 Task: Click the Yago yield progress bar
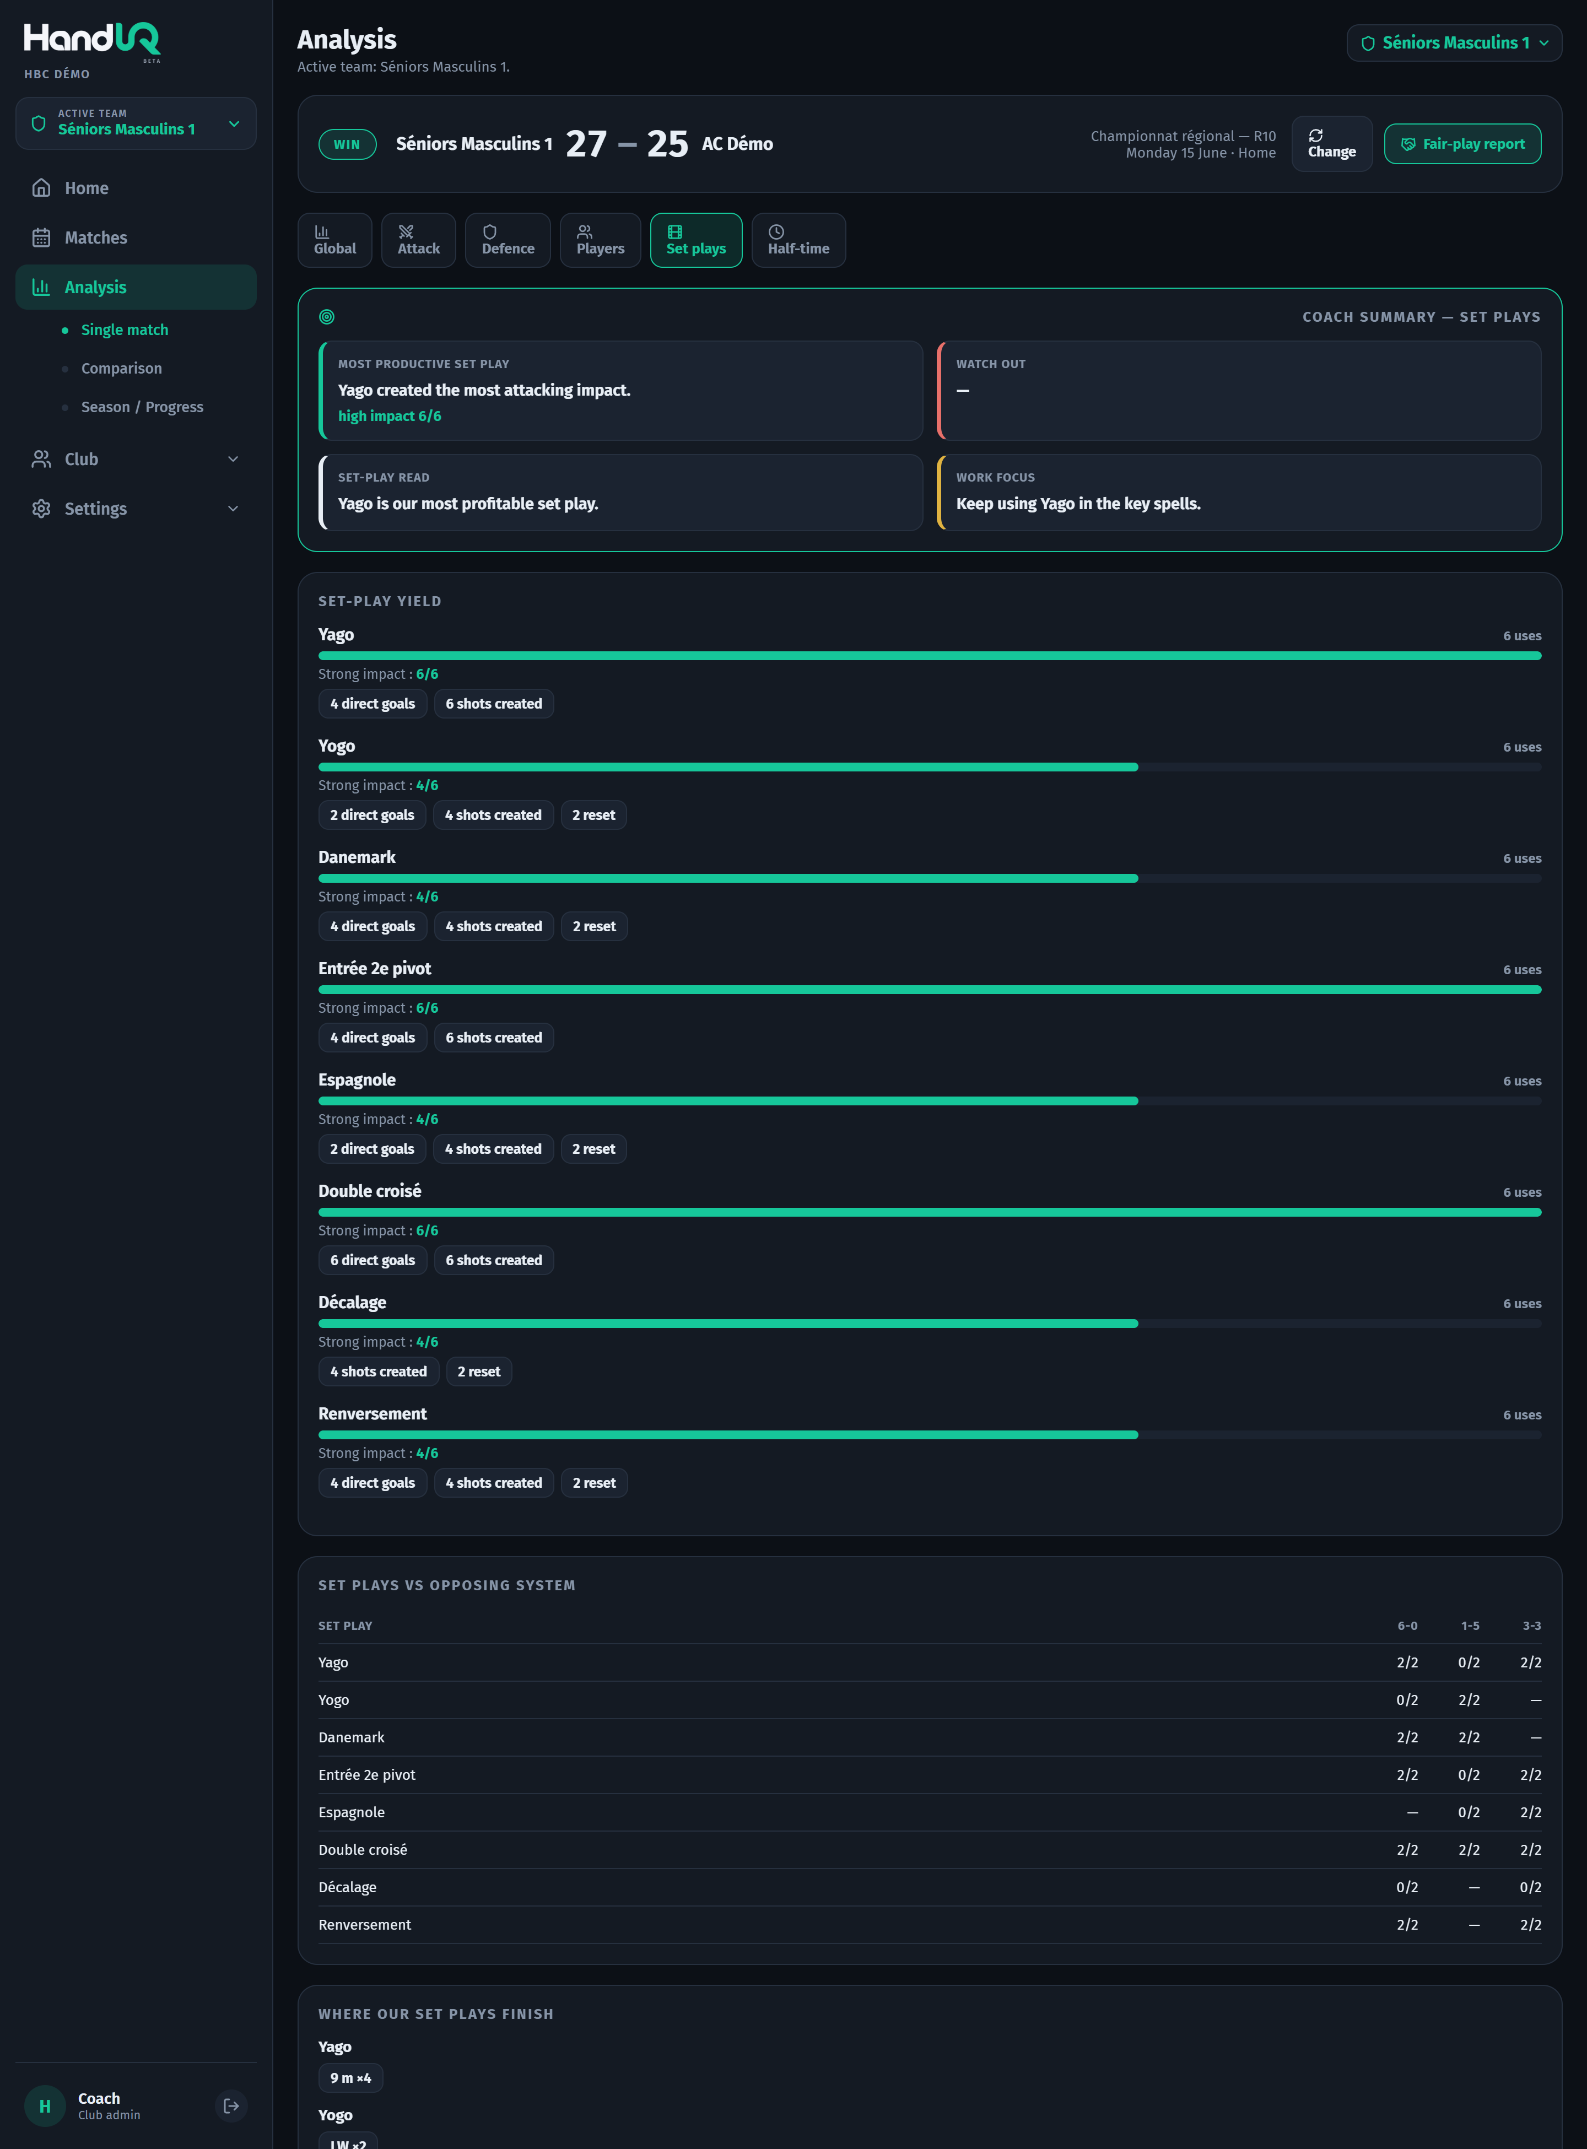(x=929, y=656)
